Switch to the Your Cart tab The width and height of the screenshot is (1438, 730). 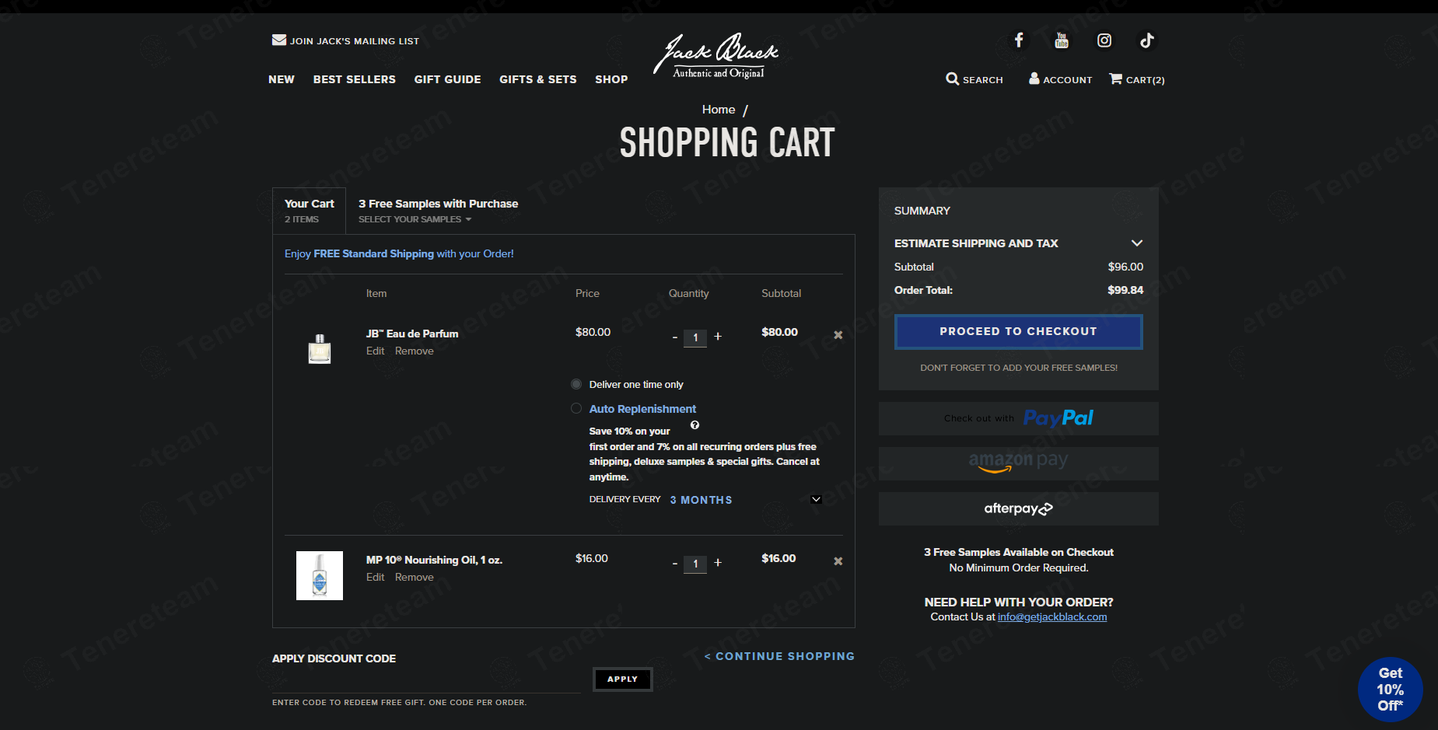coord(310,211)
